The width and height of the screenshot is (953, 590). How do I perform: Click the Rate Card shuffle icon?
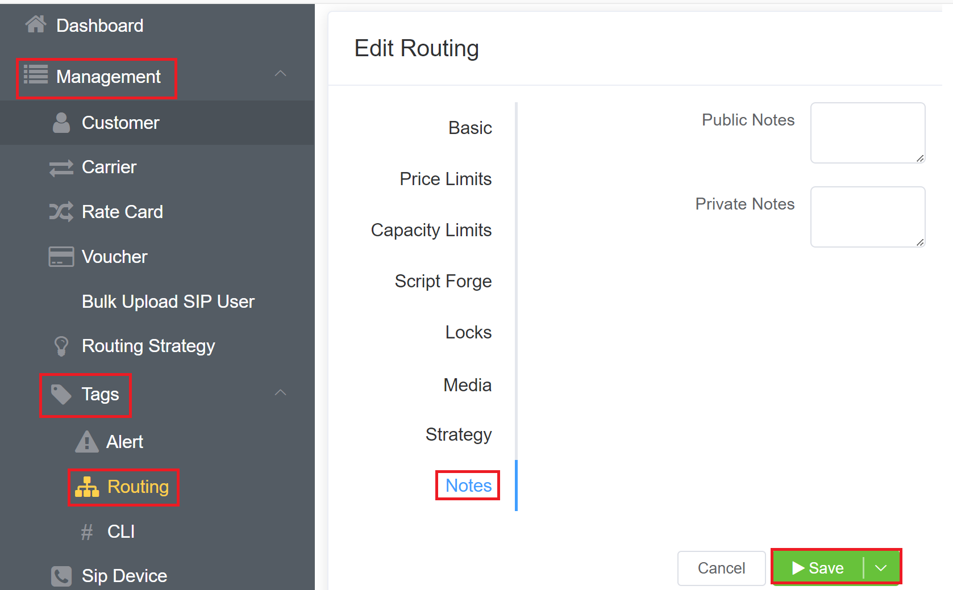61,212
